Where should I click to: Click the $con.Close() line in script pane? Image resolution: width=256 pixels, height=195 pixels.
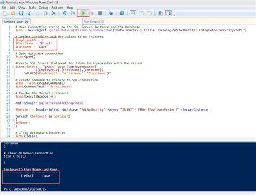[x=26, y=136]
